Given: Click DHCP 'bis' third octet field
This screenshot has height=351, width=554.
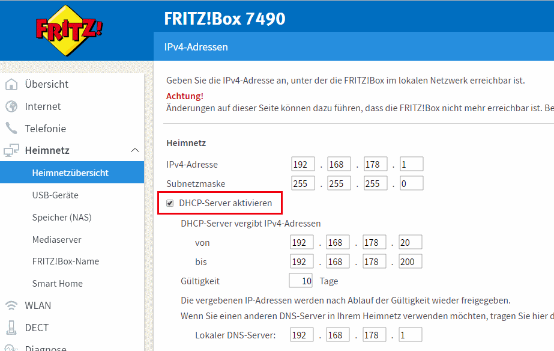Looking at the screenshot, I should click(375, 261).
